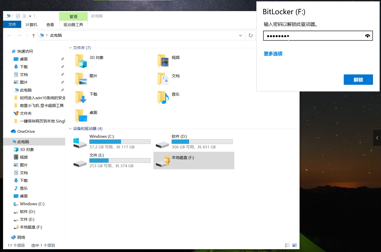Screen dimensions: 381x252
Task: Open the address bar history dropdown
Action: (241, 35)
